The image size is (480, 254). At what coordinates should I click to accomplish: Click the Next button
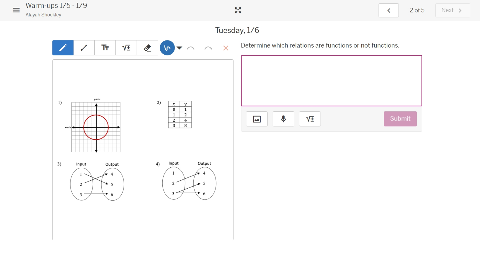coord(452,10)
